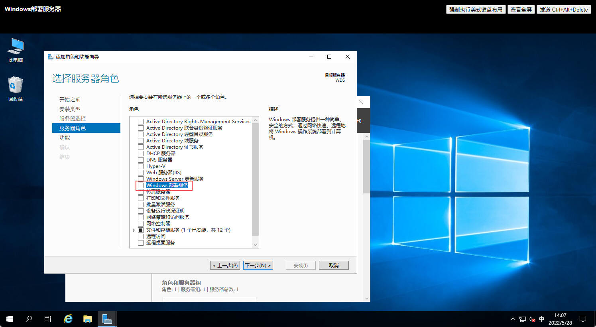Click the roles list scrollbar thumb

(256, 179)
